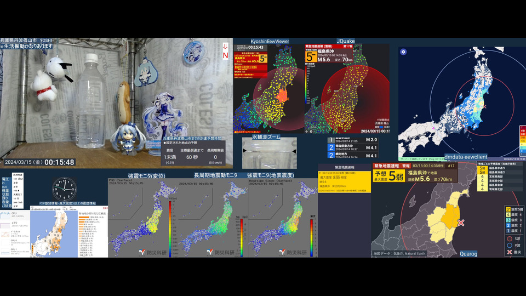Click the 防災科研 logo on Realtime Sindo monitor

(x=293, y=252)
